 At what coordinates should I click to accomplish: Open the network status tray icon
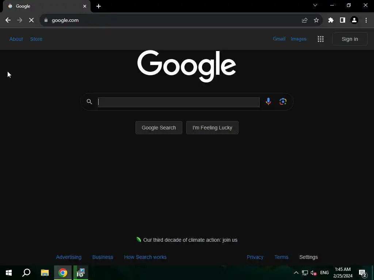click(305, 273)
